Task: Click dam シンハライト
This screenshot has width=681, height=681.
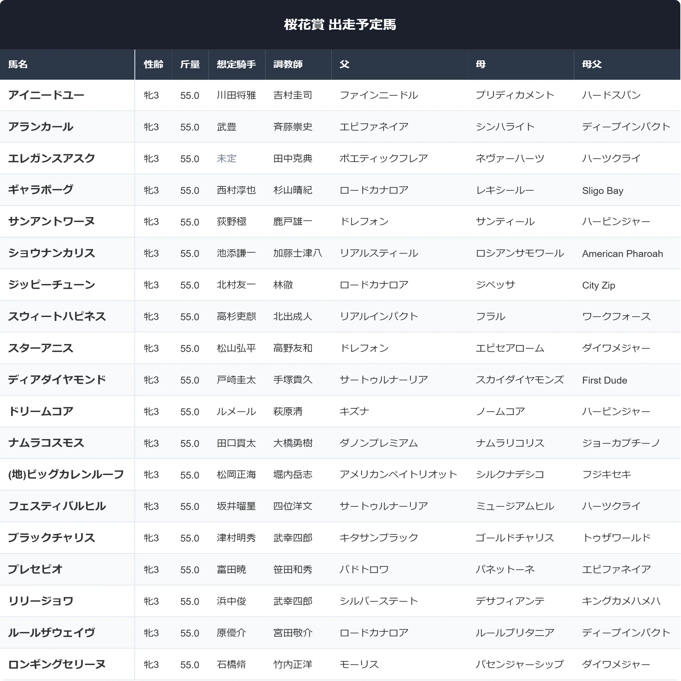Action: (505, 127)
